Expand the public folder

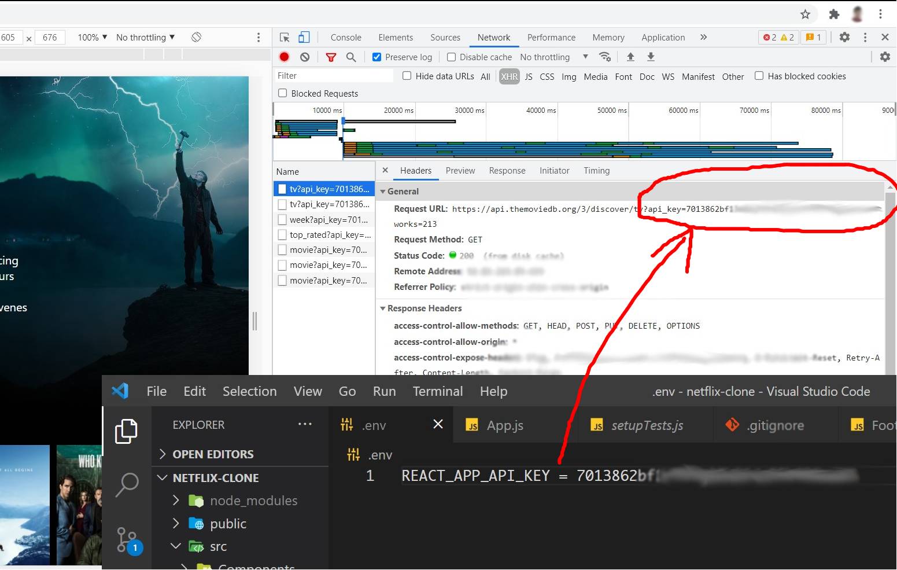pyautogui.click(x=176, y=524)
